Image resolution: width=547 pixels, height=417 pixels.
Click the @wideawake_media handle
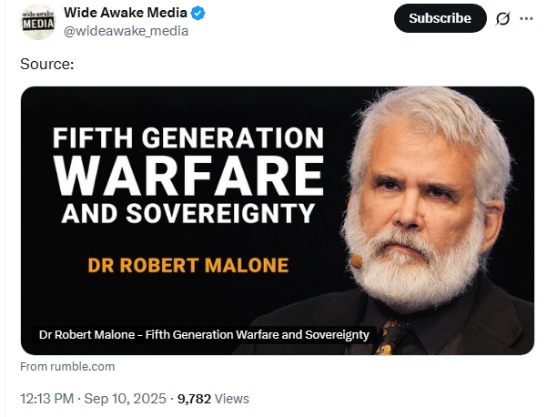pyautogui.click(x=127, y=31)
